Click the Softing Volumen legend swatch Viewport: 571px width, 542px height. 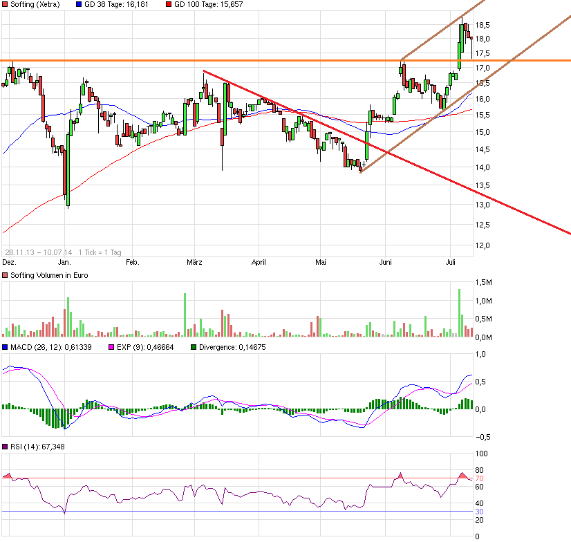pos(5,275)
